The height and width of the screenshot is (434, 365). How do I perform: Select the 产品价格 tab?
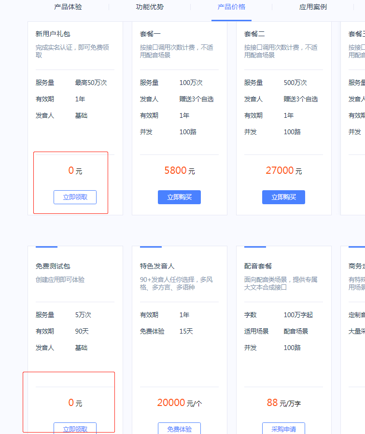click(x=231, y=7)
